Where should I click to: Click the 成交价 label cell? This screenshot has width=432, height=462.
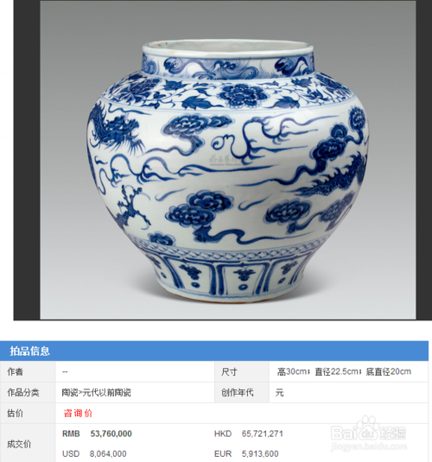click(28, 444)
